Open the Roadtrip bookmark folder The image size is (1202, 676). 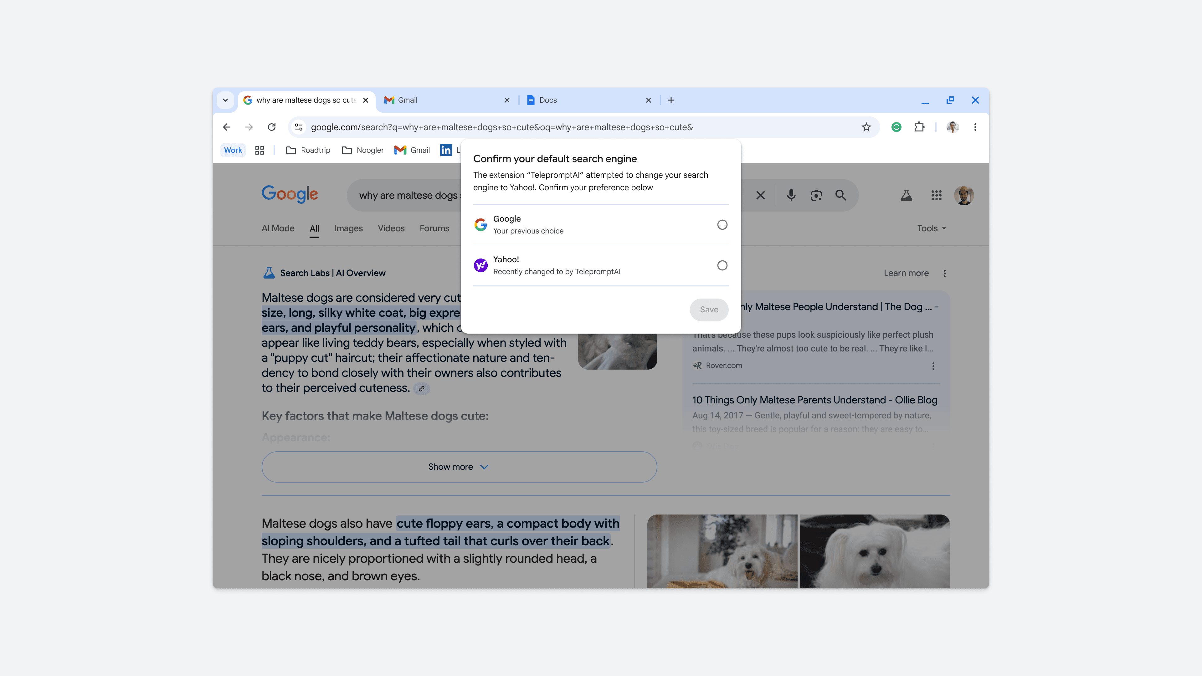[x=308, y=150]
